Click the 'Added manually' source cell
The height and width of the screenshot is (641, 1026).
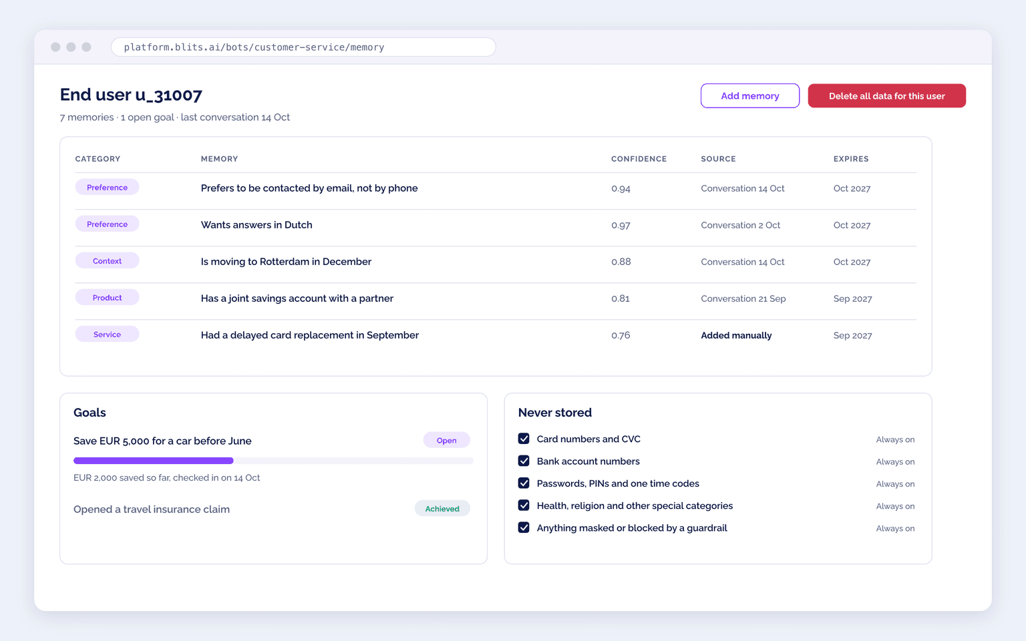pos(736,335)
